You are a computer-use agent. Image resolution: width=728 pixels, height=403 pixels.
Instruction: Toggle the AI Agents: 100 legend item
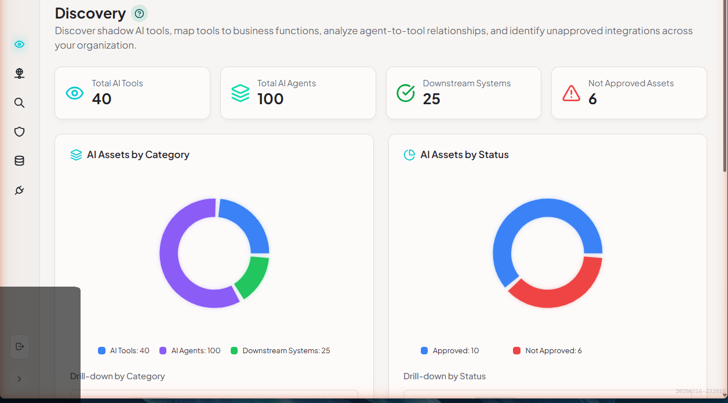[190, 351]
